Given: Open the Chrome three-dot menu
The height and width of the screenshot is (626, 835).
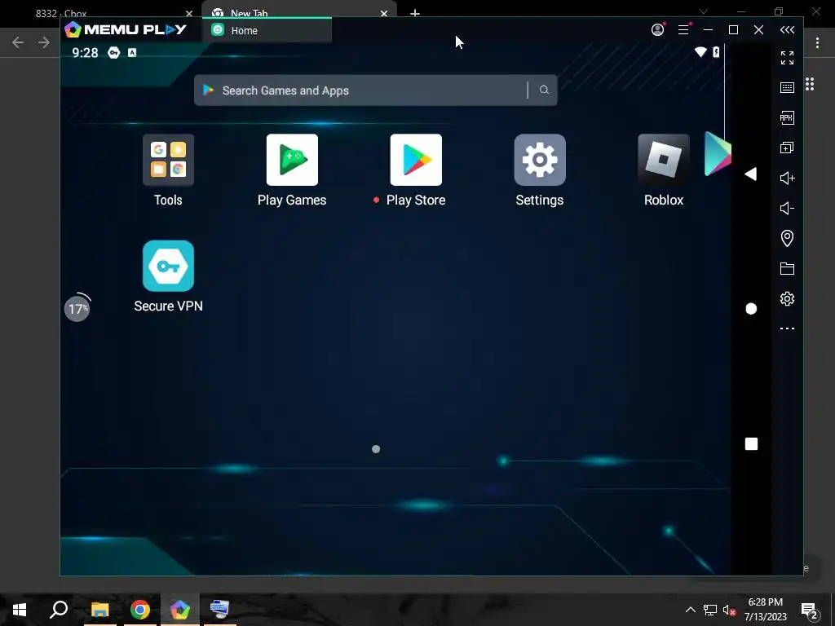Looking at the screenshot, I should (817, 42).
